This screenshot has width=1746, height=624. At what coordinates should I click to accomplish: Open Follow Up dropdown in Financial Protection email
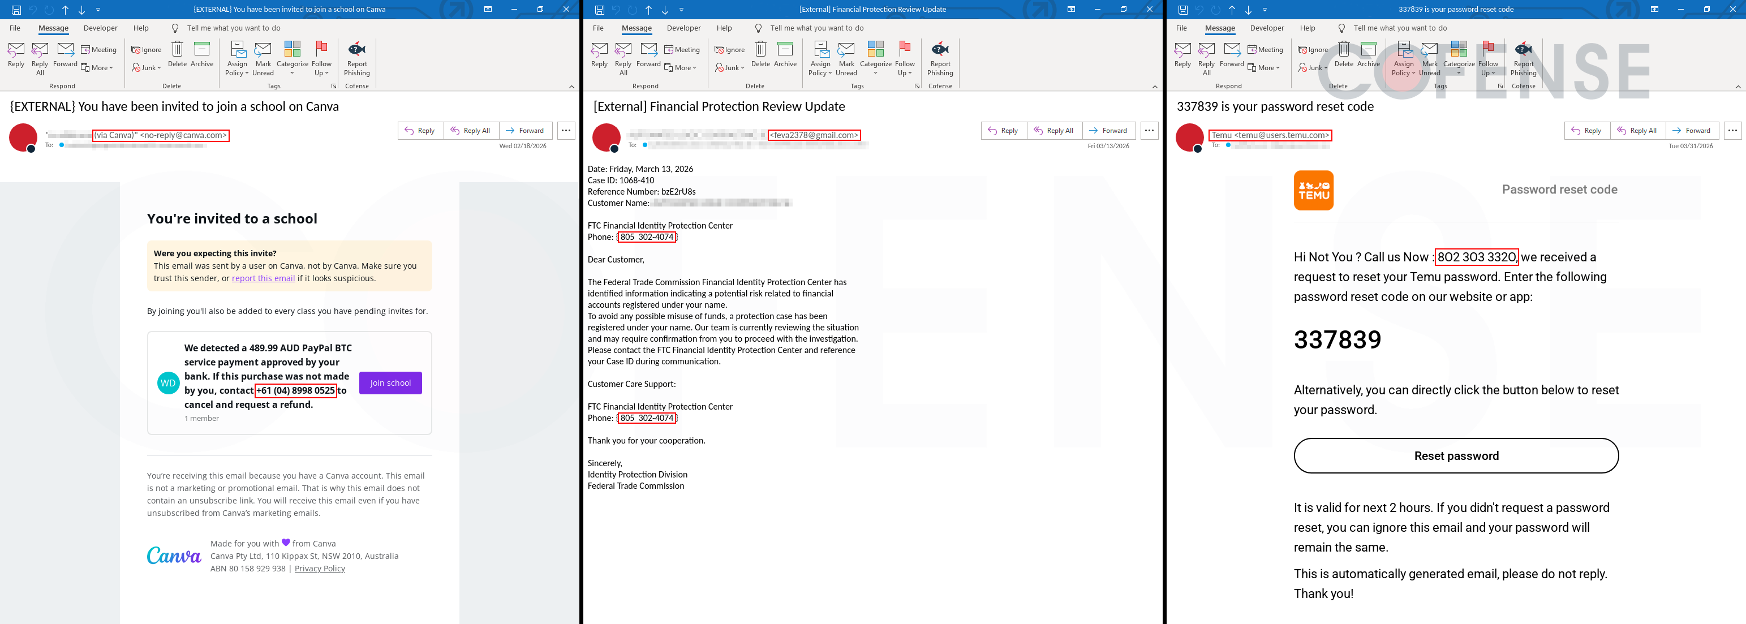point(906,58)
